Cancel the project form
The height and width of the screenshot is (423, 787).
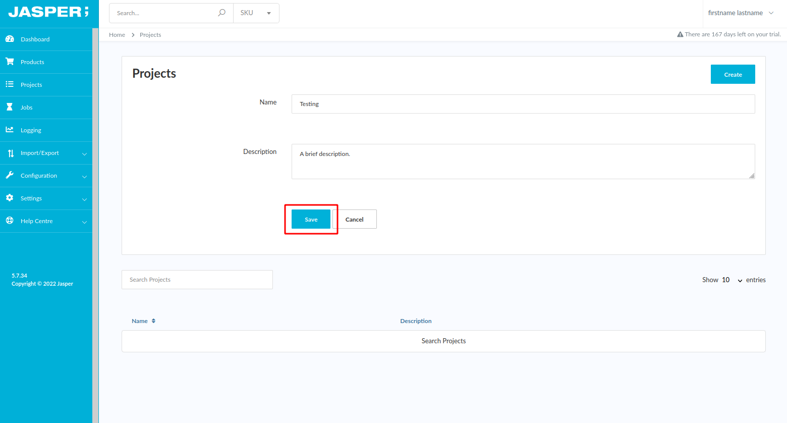click(354, 220)
